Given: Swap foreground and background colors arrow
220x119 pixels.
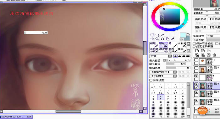Looking at the screenshot, I should (x=189, y=34).
